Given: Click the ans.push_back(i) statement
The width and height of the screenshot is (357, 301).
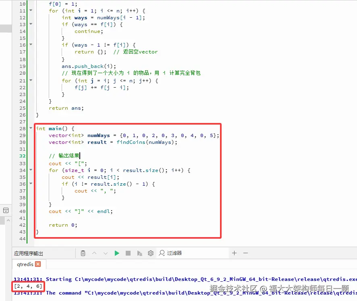Looking at the screenshot, I should click(x=89, y=66).
